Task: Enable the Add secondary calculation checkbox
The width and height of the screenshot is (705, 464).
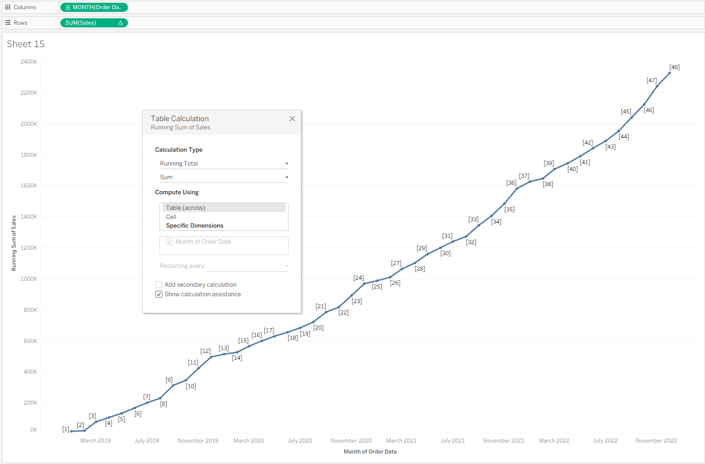Action: point(159,284)
